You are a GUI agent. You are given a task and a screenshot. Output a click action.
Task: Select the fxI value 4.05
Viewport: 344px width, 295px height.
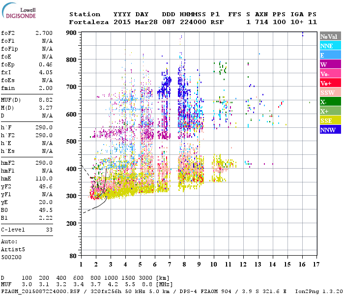(x=46, y=72)
